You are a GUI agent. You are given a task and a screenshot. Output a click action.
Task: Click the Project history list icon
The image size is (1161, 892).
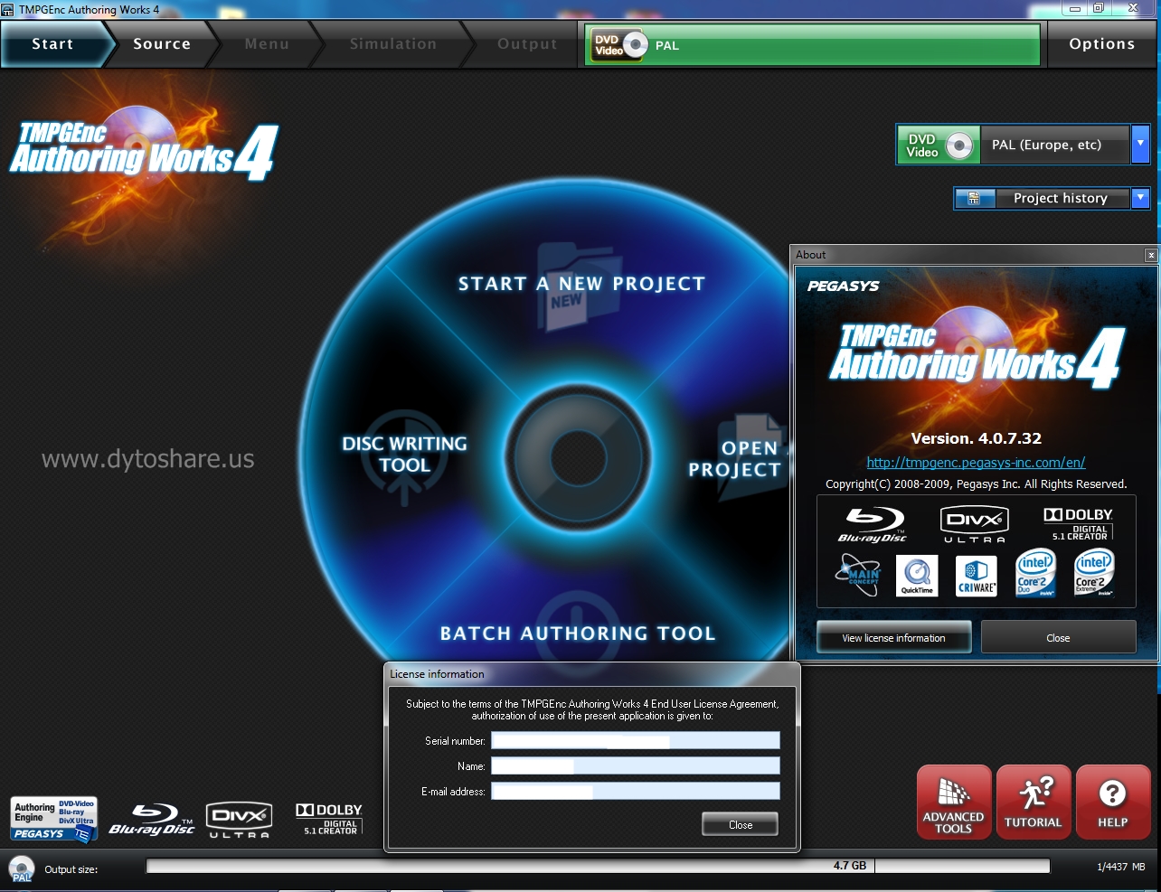(x=975, y=198)
